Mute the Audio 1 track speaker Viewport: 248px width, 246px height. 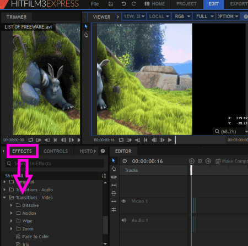(124, 220)
